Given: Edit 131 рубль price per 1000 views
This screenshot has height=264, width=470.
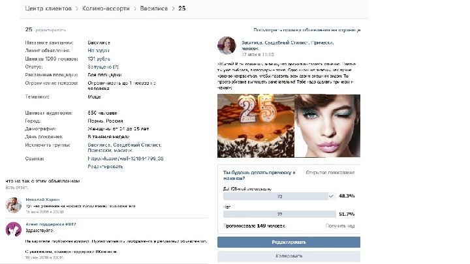Looking at the screenshot, I should coord(99,59).
